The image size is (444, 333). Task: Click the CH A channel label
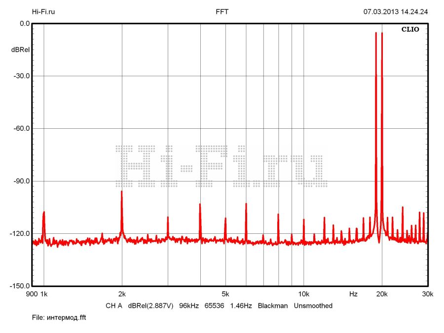(x=113, y=306)
